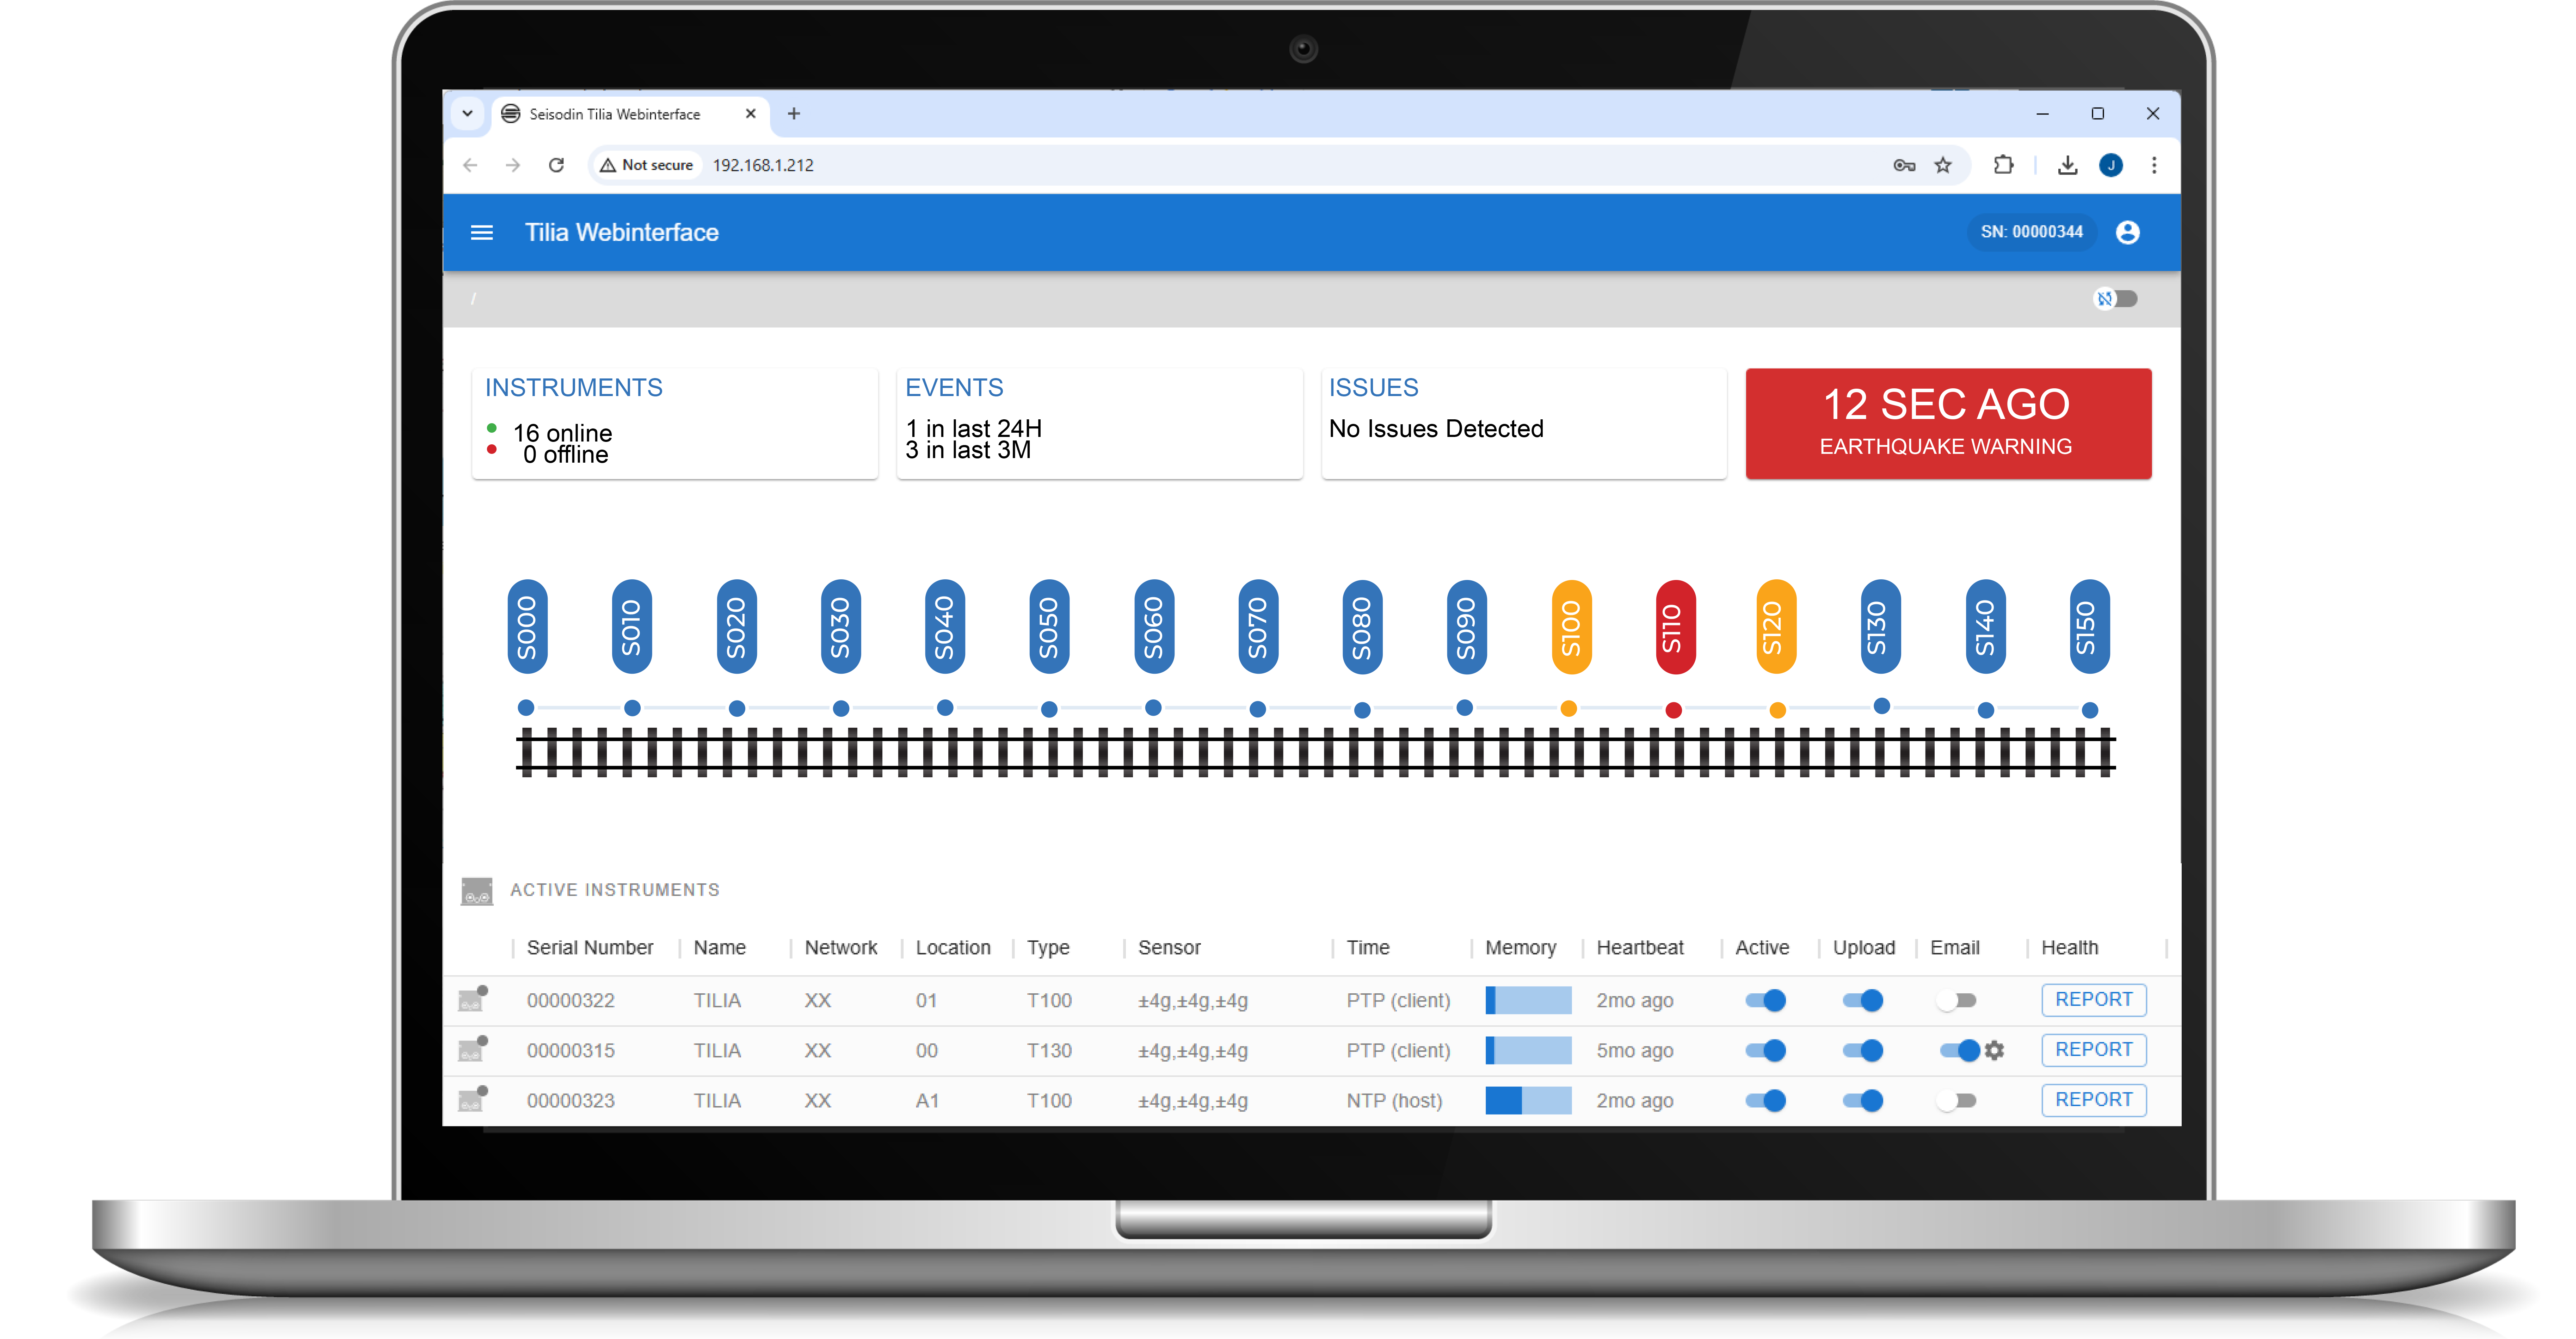Open the Chrome three-dot menu

(x=2154, y=165)
